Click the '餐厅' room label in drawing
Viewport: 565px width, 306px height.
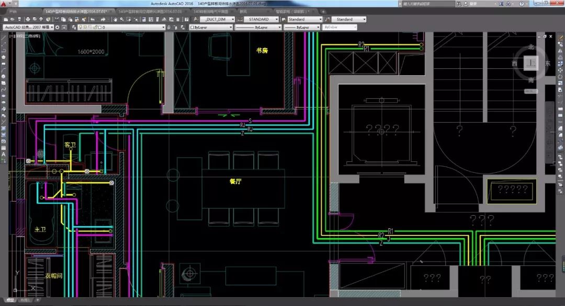pos(235,182)
